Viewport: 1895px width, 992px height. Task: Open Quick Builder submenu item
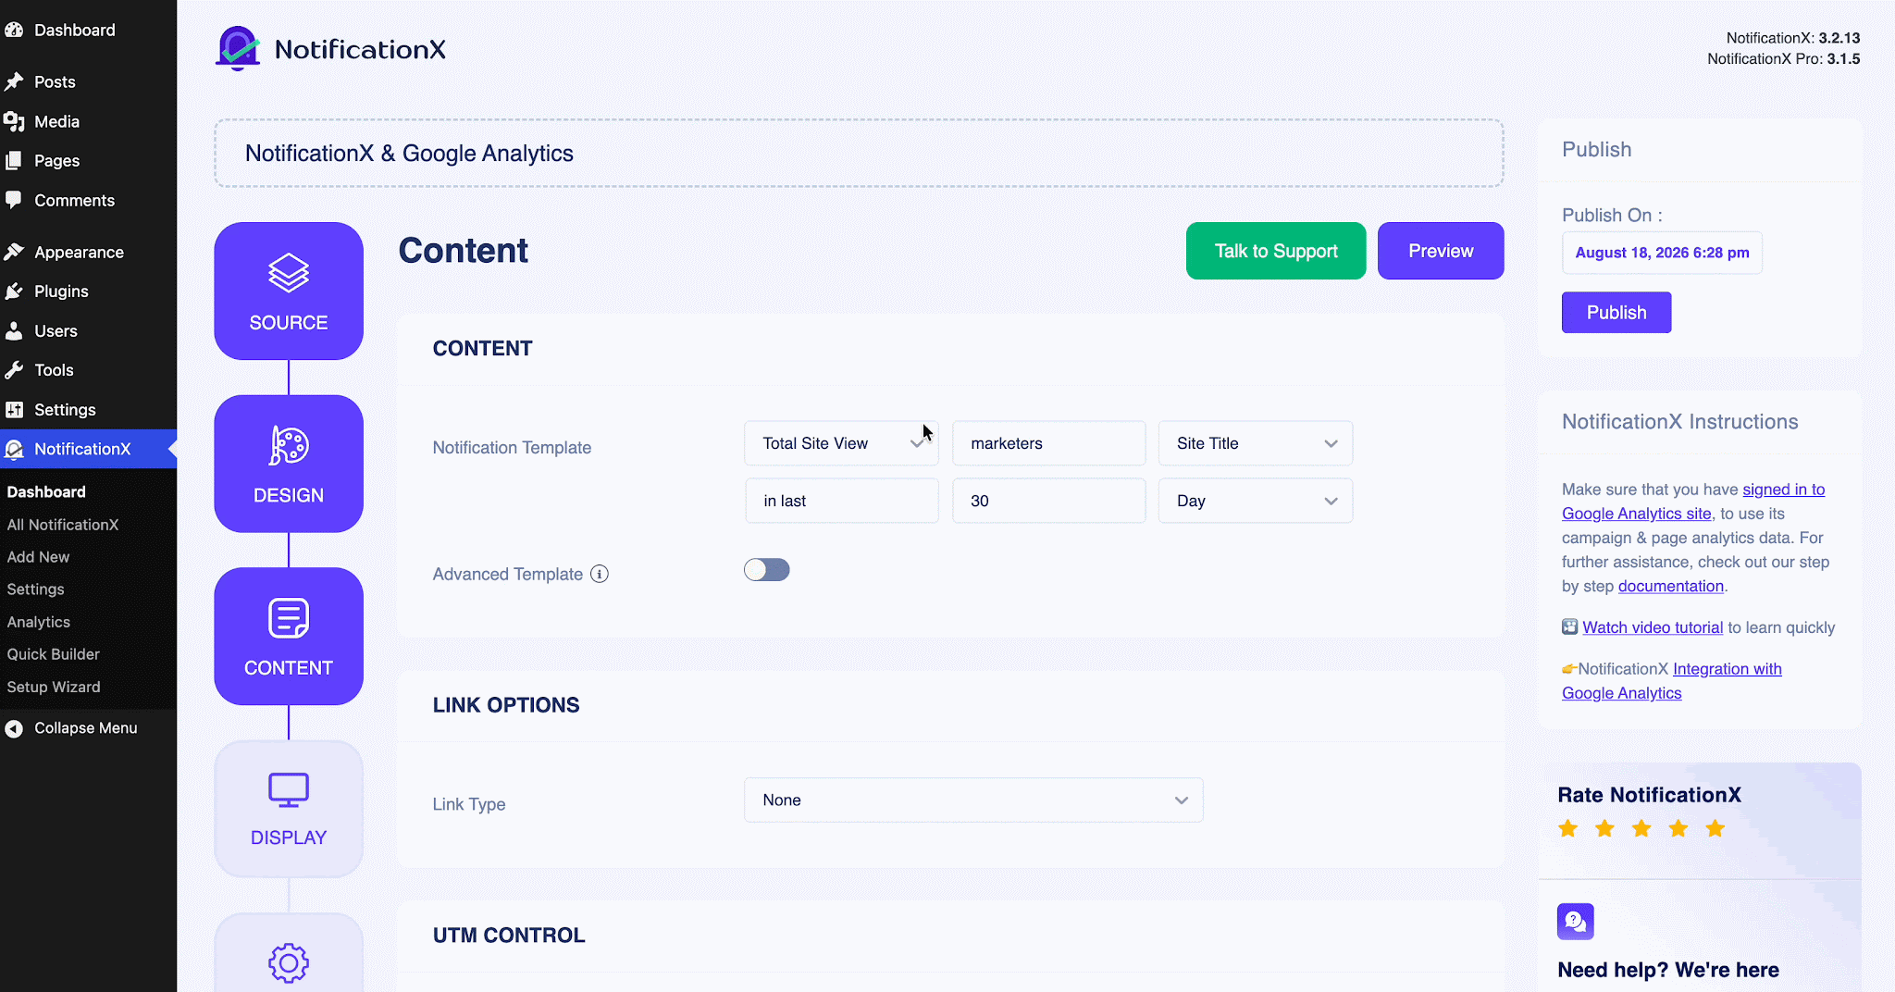(x=53, y=654)
